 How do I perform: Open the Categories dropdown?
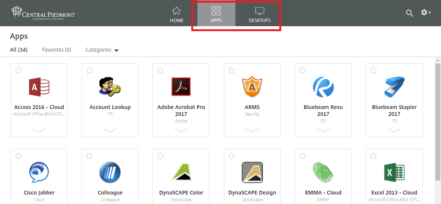pyautogui.click(x=102, y=50)
